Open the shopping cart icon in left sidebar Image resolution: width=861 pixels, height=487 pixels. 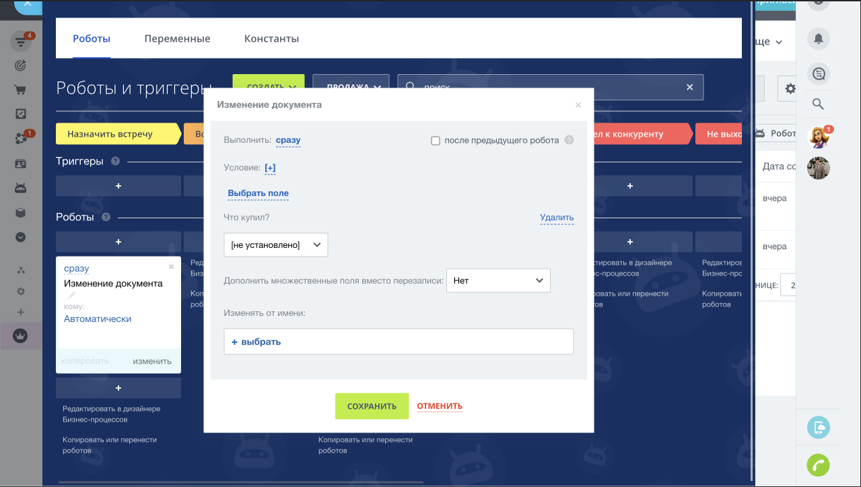[x=21, y=90]
